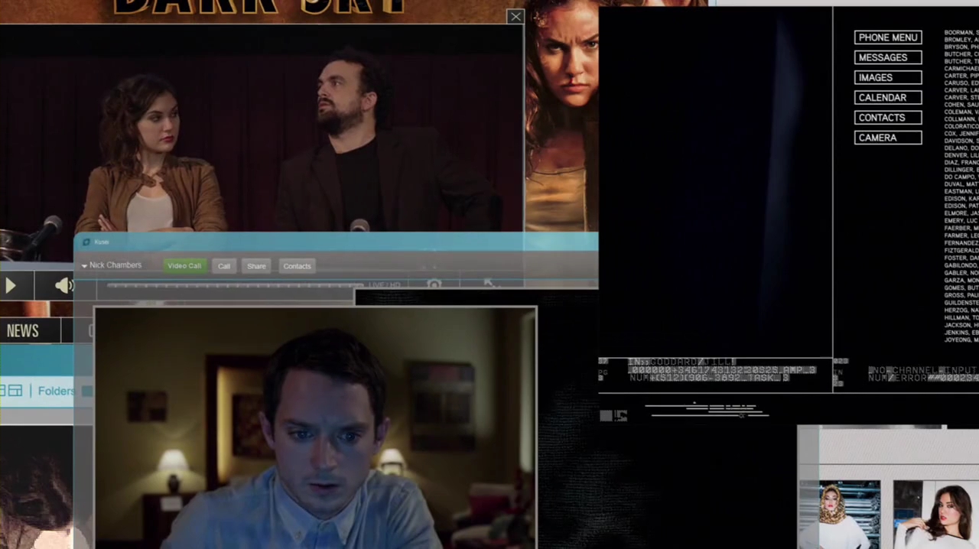
Task: Click the Folders link
Action: [56, 391]
